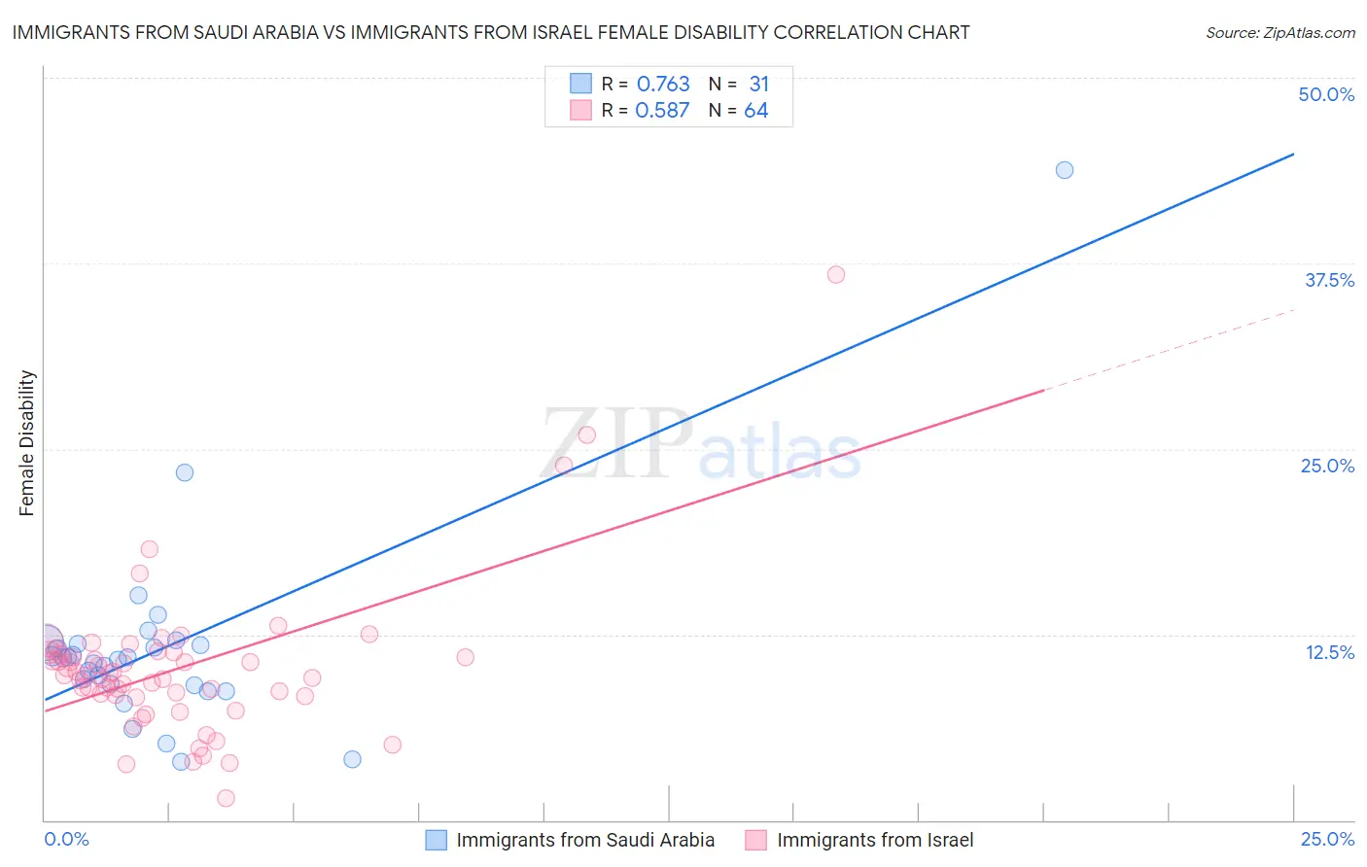Select the blue swatch beside R = 0.763

(x=580, y=84)
